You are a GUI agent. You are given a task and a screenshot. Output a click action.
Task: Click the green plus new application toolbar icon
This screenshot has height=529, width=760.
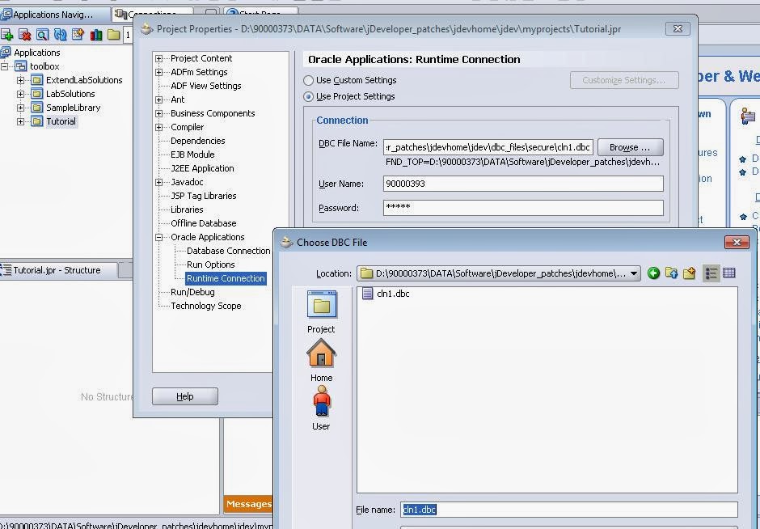(x=6, y=35)
